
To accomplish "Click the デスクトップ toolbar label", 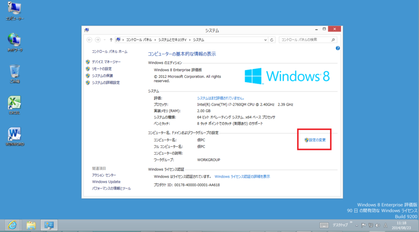I will 340,225.
